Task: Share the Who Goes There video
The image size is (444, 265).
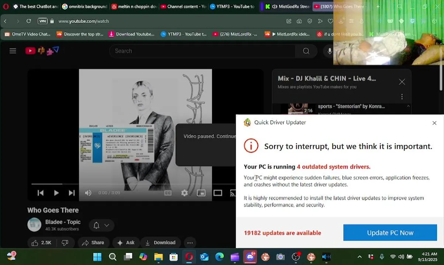Action: pos(93,243)
